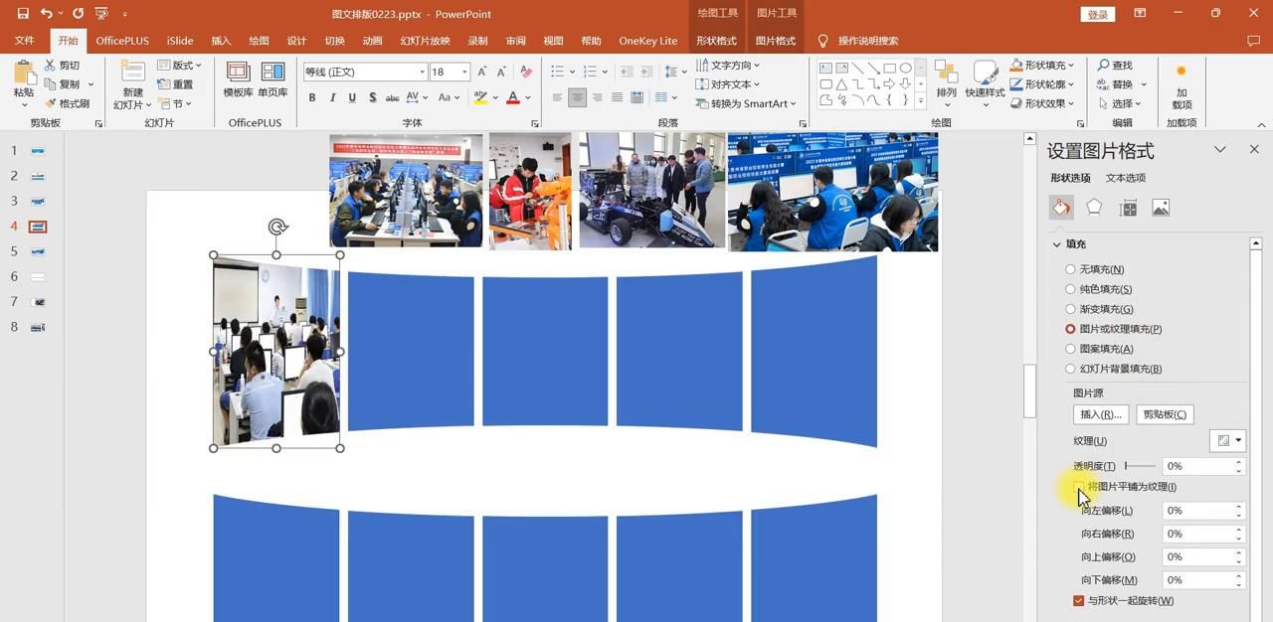Apply the red font color
This screenshot has height=622, width=1273.
[513, 97]
